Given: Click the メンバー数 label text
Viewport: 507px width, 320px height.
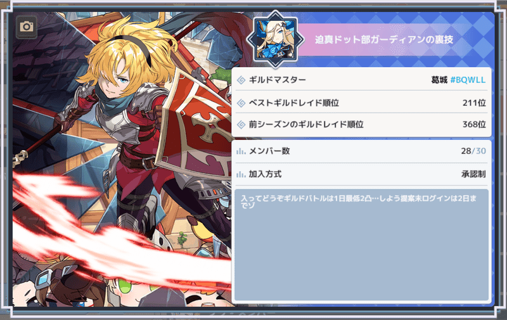Looking at the screenshot, I should [x=269, y=151].
